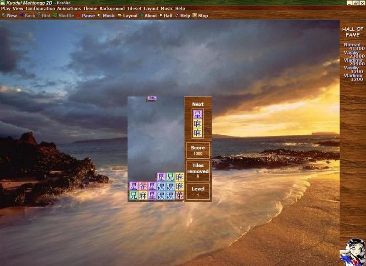This screenshot has width=366, height=266.
Task: Toggle Music from the toolbar
Action: point(106,16)
